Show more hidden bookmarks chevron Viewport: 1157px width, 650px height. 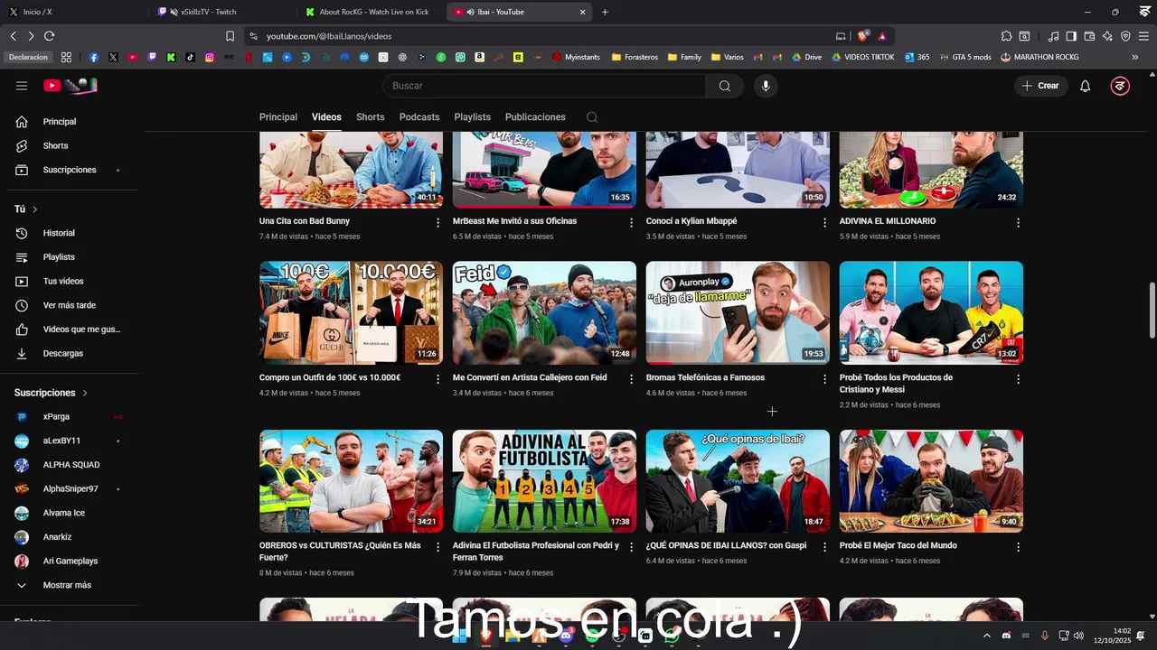point(1135,57)
